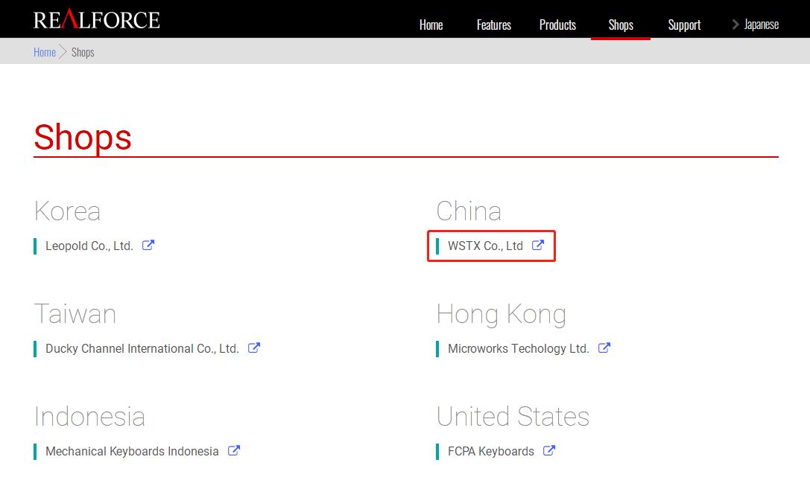
Task: Click the chevron arrow beside Japanese
Action: pos(735,25)
